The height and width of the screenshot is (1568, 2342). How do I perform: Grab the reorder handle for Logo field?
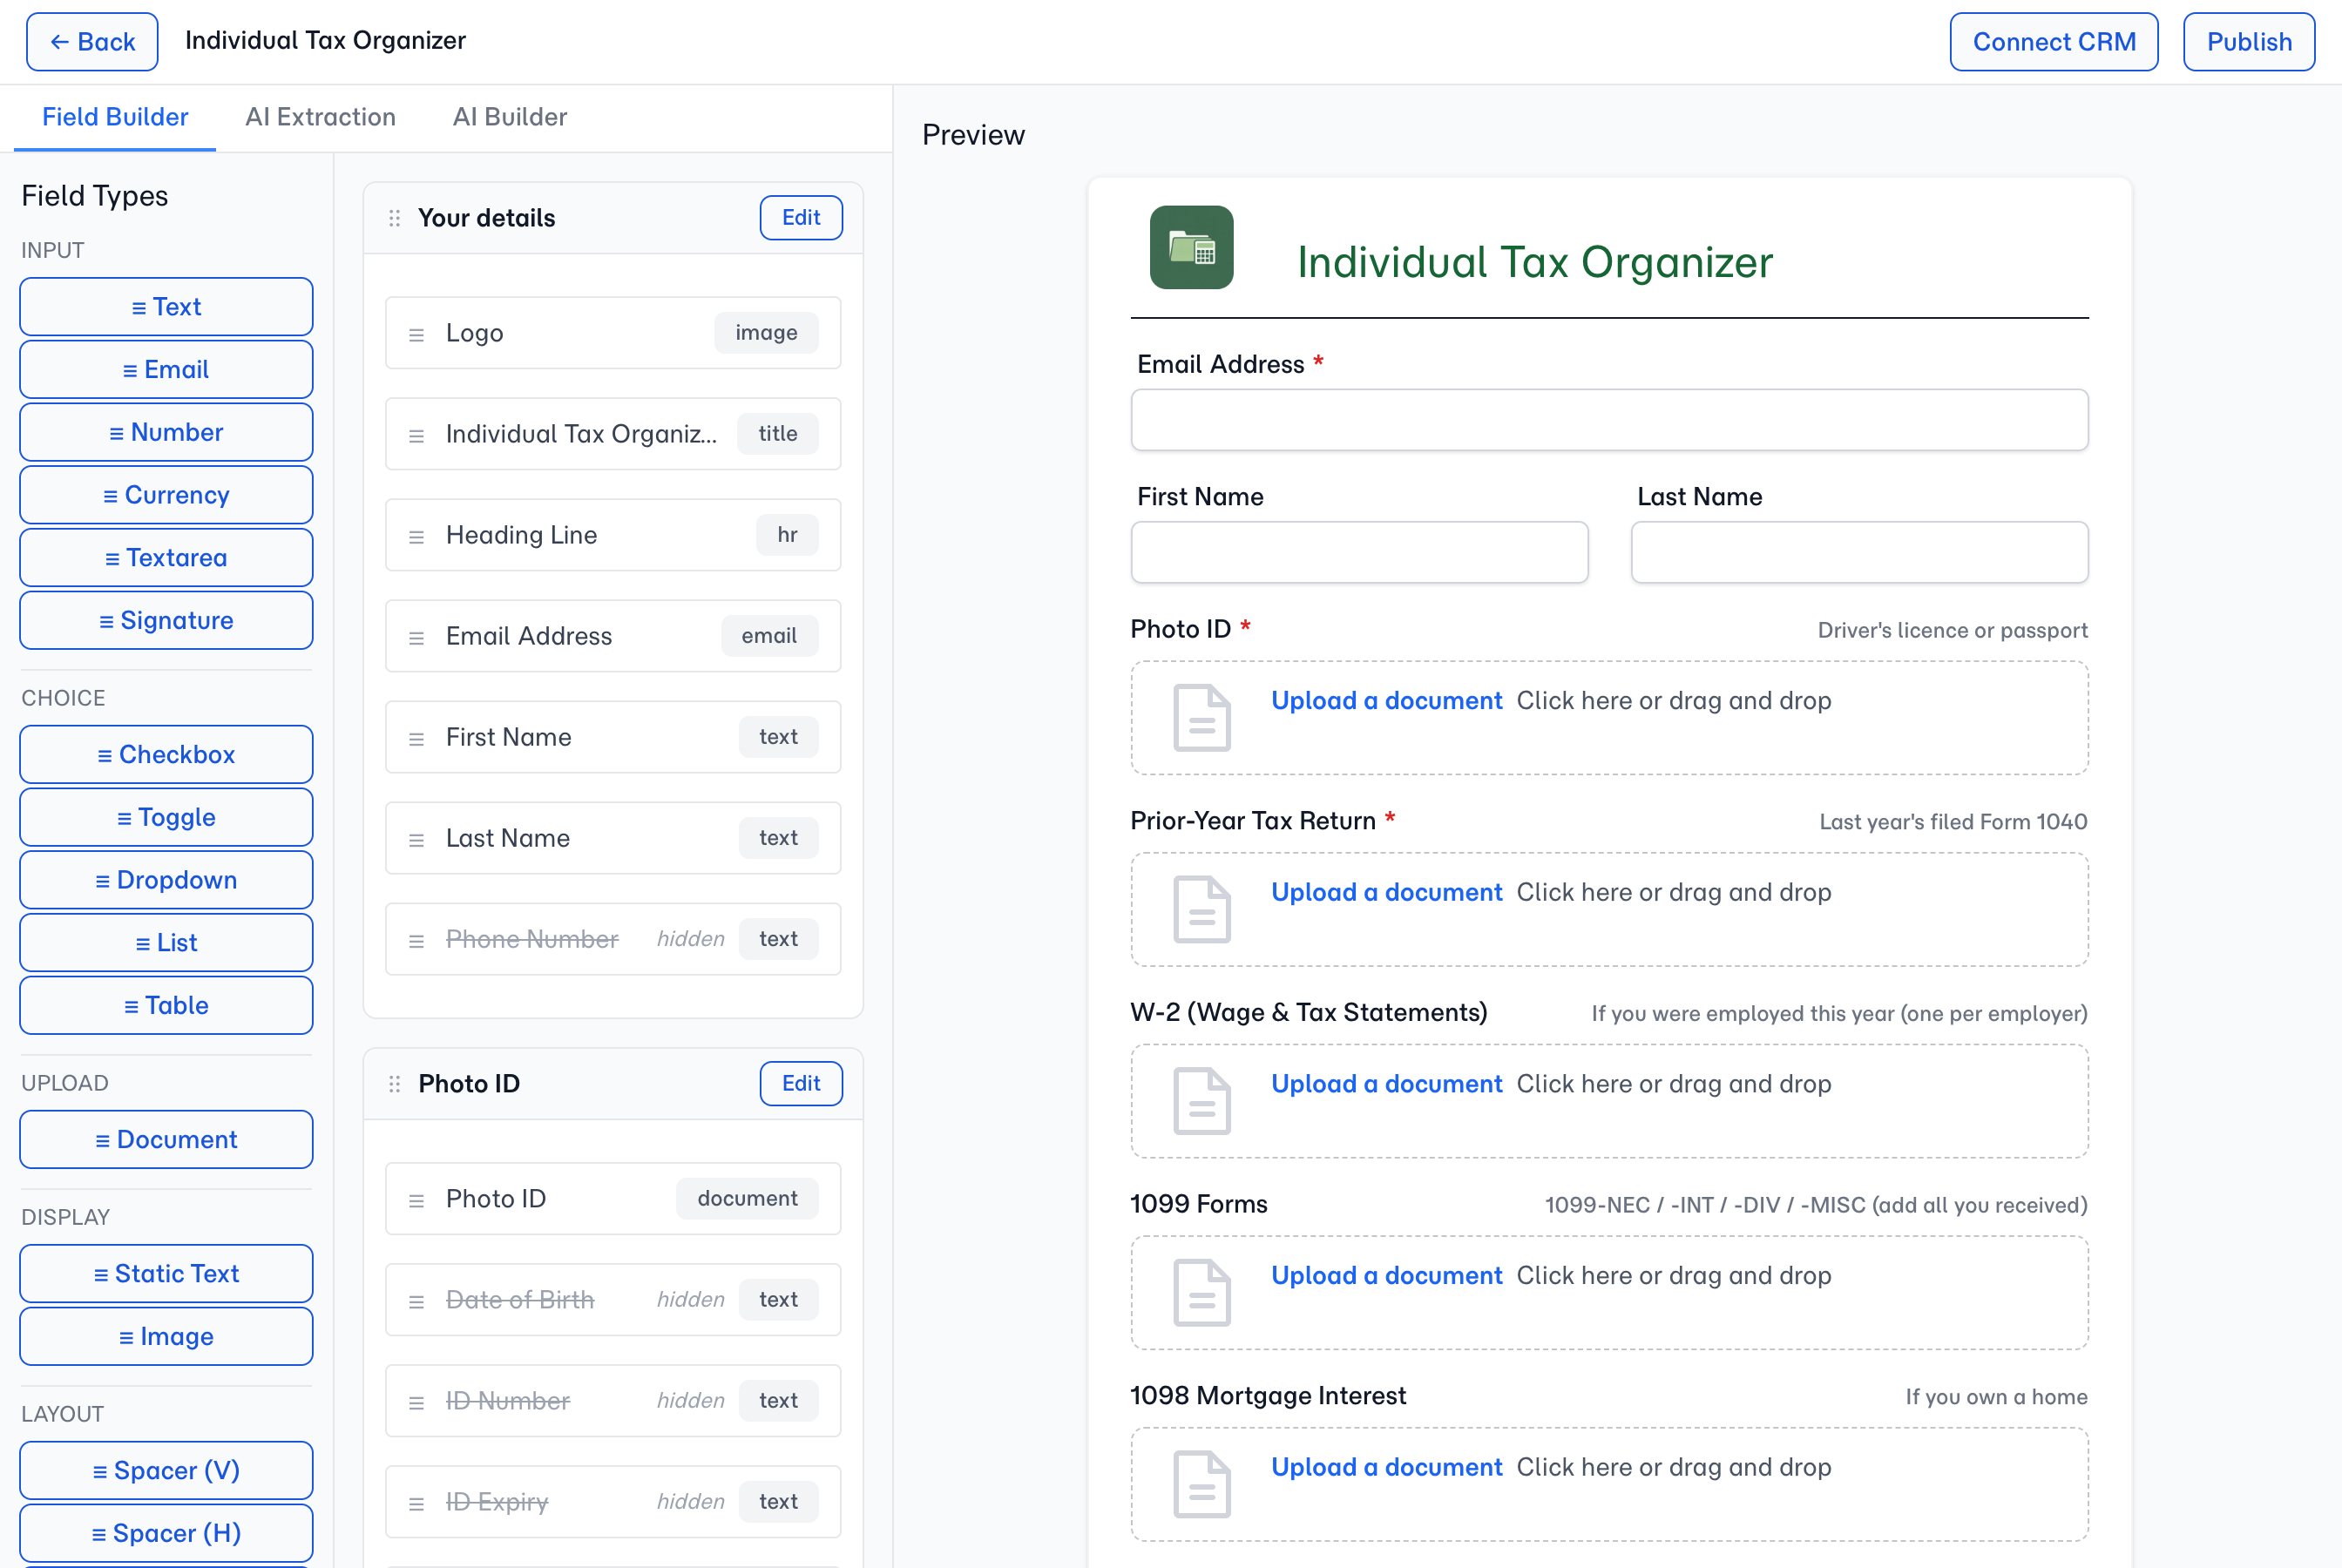click(x=417, y=334)
